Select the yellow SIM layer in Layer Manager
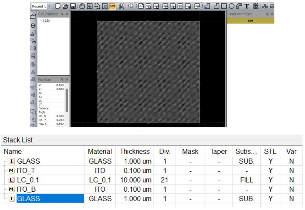This screenshot has width=305, height=210. tap(250, 21)
